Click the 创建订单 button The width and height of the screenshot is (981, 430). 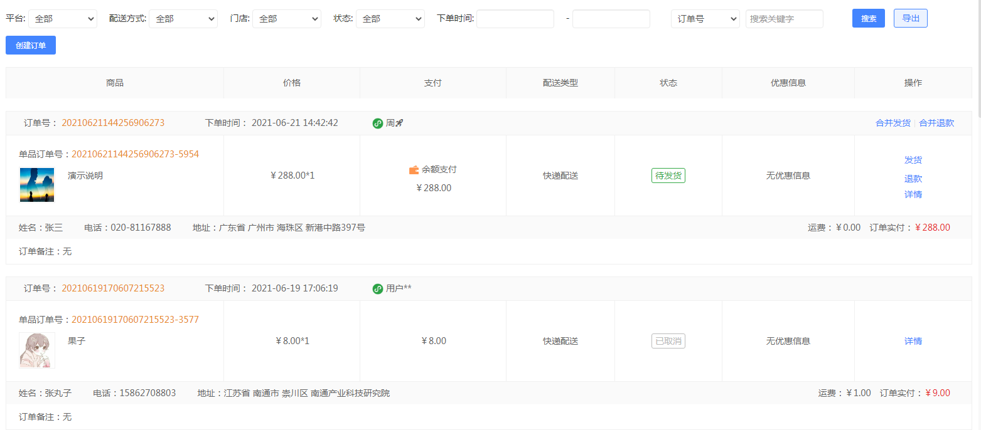point(31,45)
